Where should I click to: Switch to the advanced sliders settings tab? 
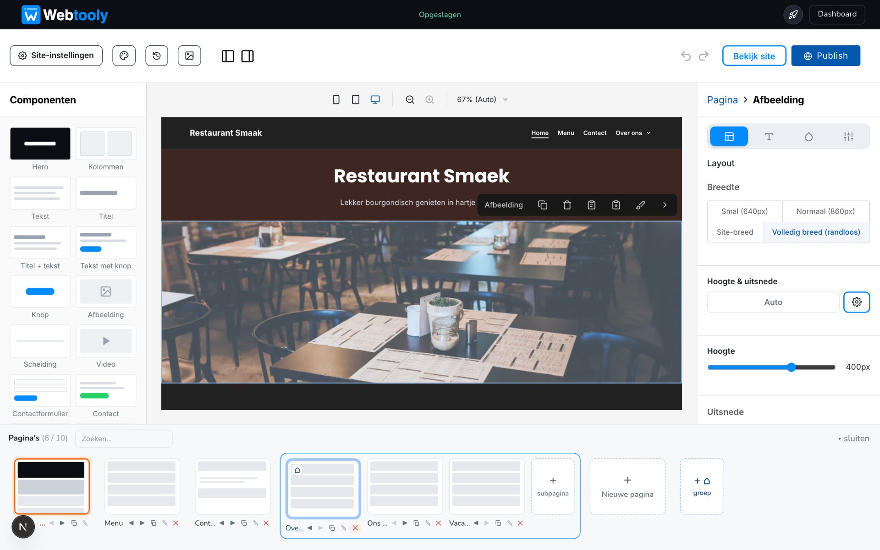(x=848, y=137)
